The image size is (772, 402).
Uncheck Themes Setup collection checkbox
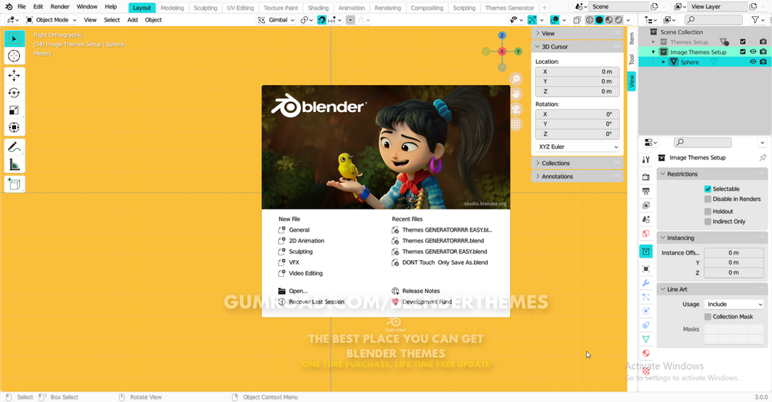click(743, 42)
